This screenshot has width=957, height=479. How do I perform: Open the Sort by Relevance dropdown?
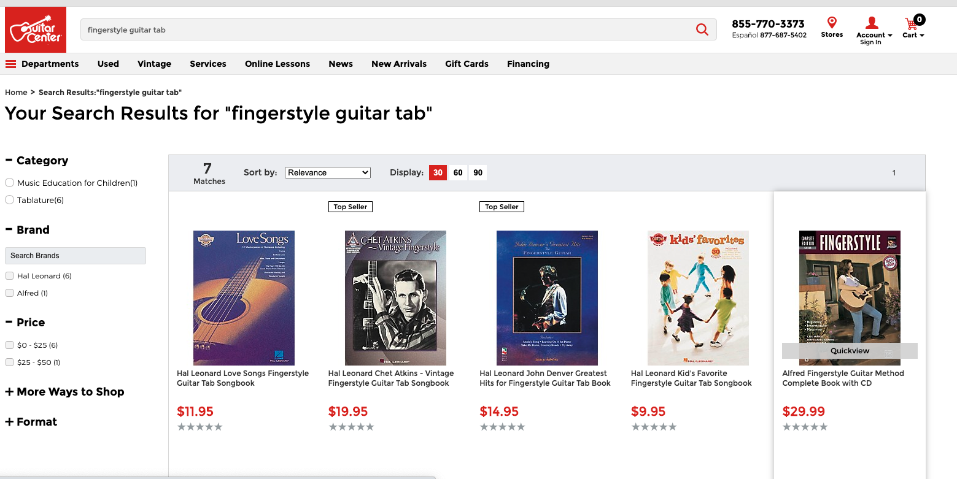(x=328, y=173)
